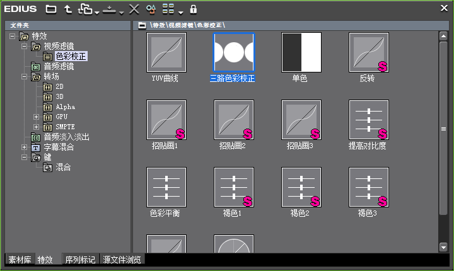
Task: Select the 提高对比度 effect preset
Action: click(369, 119)
